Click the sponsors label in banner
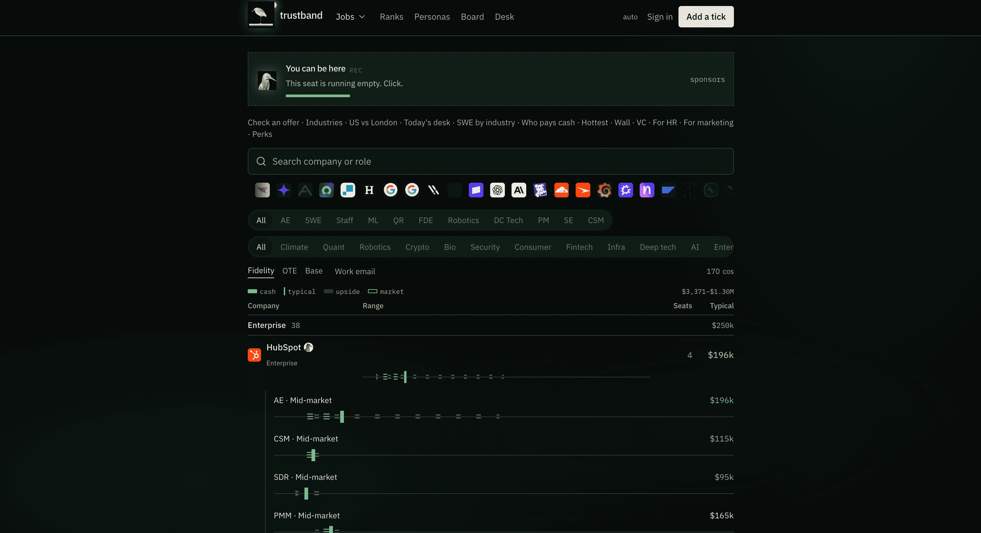The height and width of the screenshot is (533, 981). coord(707,79)
